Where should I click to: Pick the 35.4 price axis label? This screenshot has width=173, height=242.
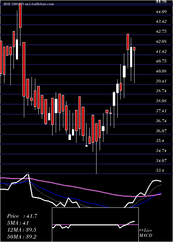point(160,141)
